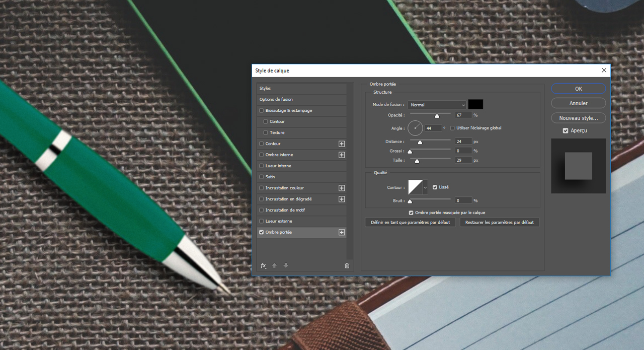Click Définir en tant que paramètres par défaut
The image size is (644, 350).
[411, 222]
